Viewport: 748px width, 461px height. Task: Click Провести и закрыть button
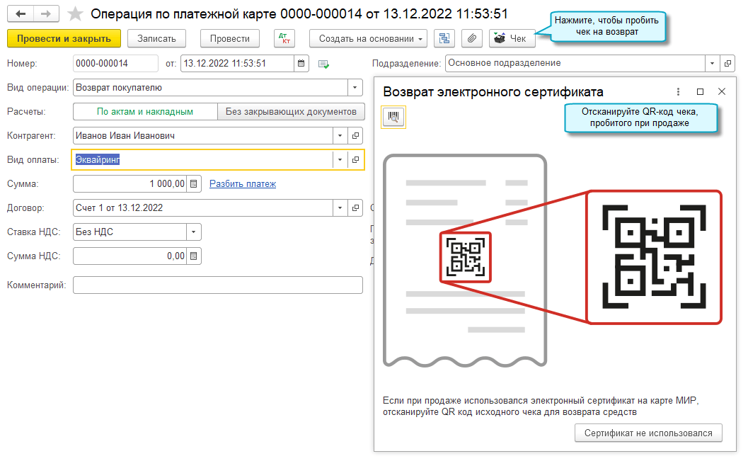[64, 39]
